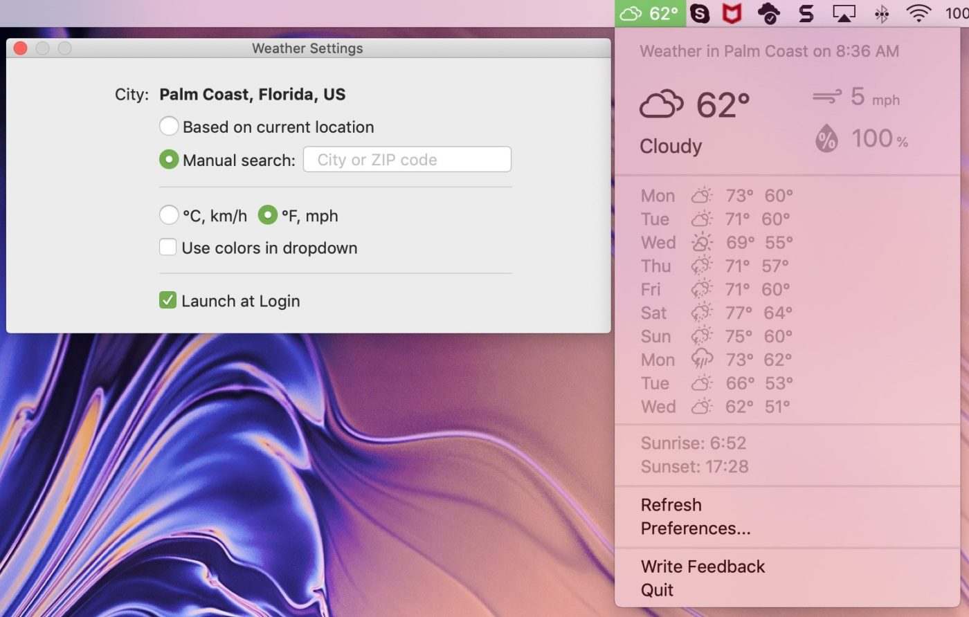Click the humidity droplet icon
969x617 pixels.
pos(826,138)
